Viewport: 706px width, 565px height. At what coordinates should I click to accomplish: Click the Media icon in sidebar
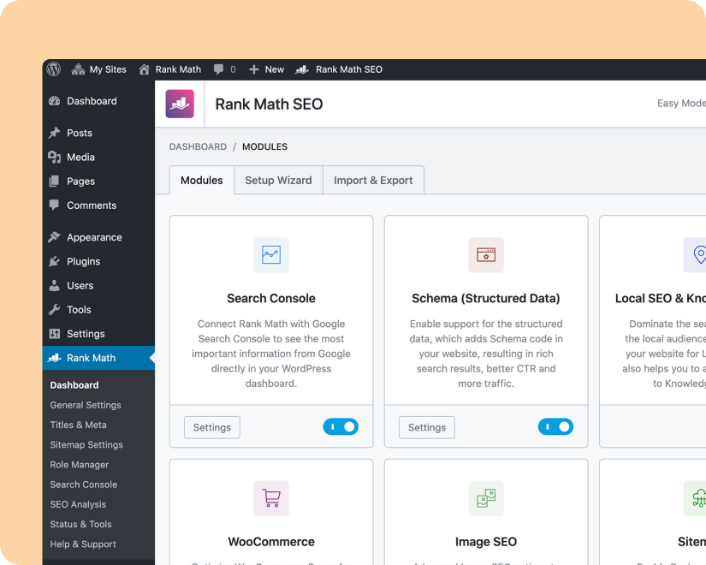click(55, 158)
